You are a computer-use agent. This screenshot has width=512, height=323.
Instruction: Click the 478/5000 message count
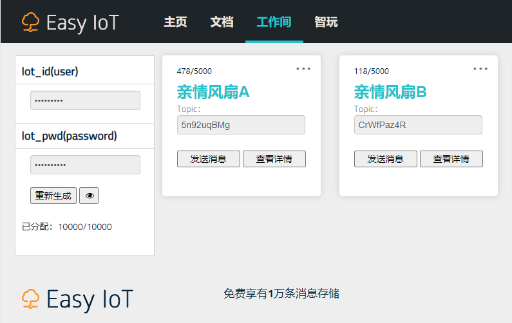tap(194, 71)
